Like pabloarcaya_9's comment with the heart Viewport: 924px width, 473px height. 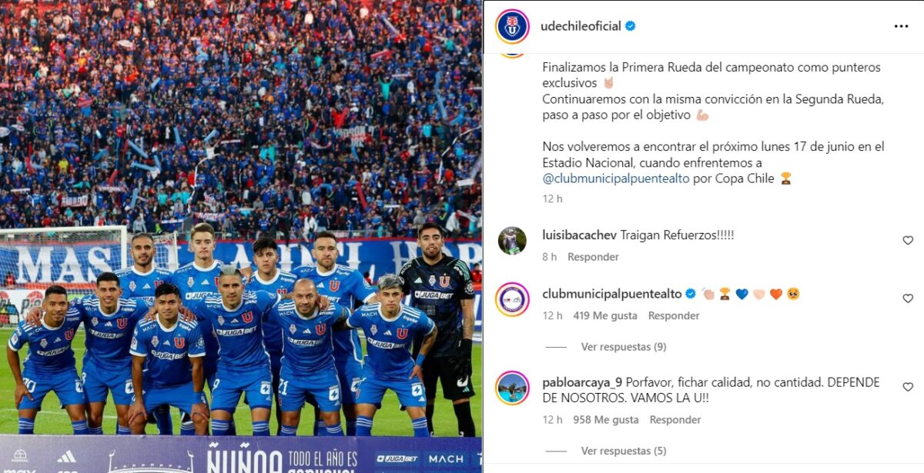click(908, 387)
